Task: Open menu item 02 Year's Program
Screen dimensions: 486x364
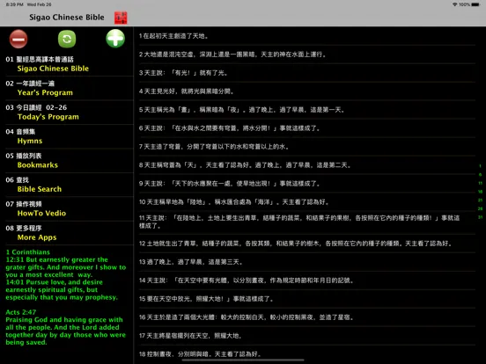Action: click(x=70, y=88)
